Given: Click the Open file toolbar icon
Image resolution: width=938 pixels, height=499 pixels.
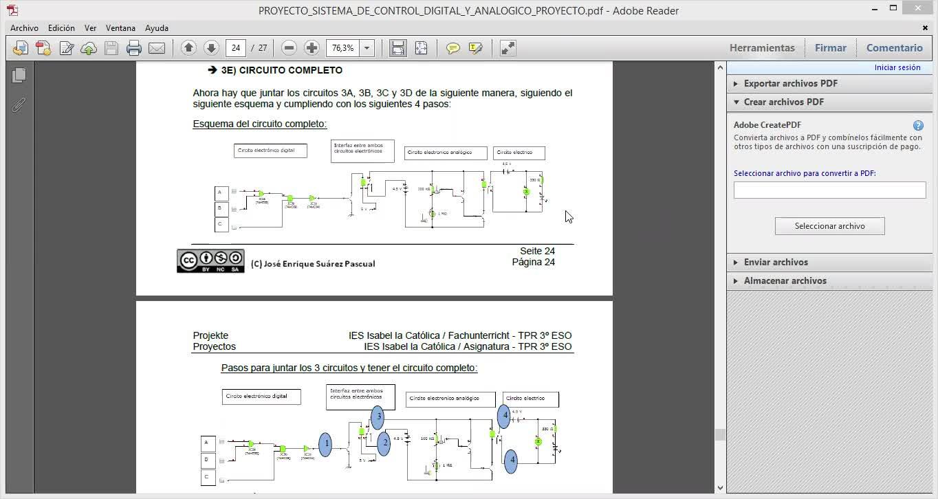Looking at the screenshot, I should pyautogui.click(x=21, y=48).
